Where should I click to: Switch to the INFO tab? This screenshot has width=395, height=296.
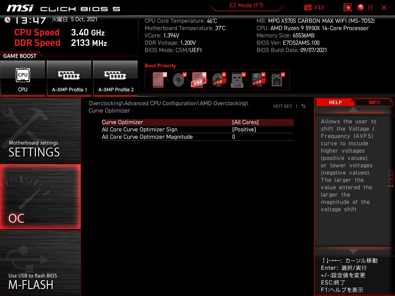(374, 103)
